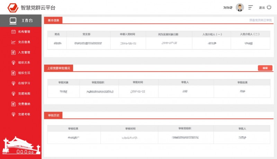The width and height of the screenshot is (277, 159).
Task: Click the 工作台 monitor icon
Action: coord(13,21)
